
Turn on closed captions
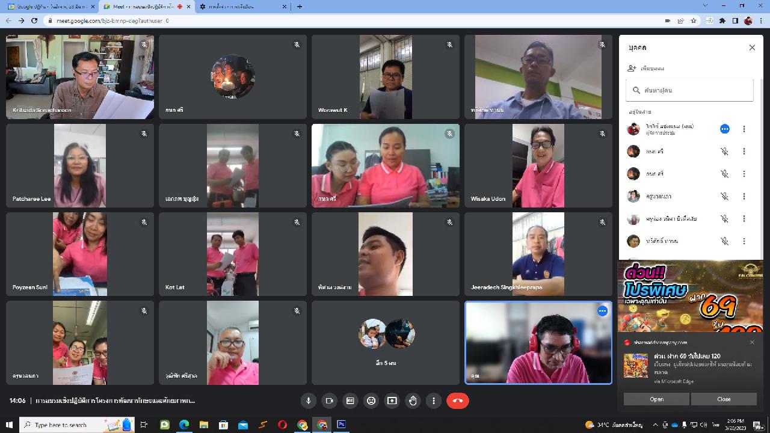(x=350, y=401)
